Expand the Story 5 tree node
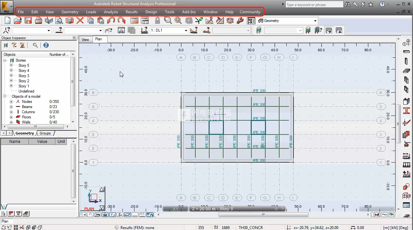The image size is (413, 230). [x=11, y=65]
